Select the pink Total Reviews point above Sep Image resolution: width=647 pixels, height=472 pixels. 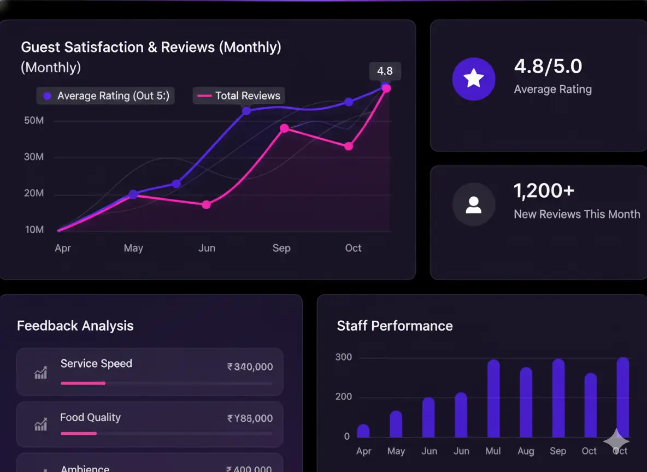coord(284,128)
